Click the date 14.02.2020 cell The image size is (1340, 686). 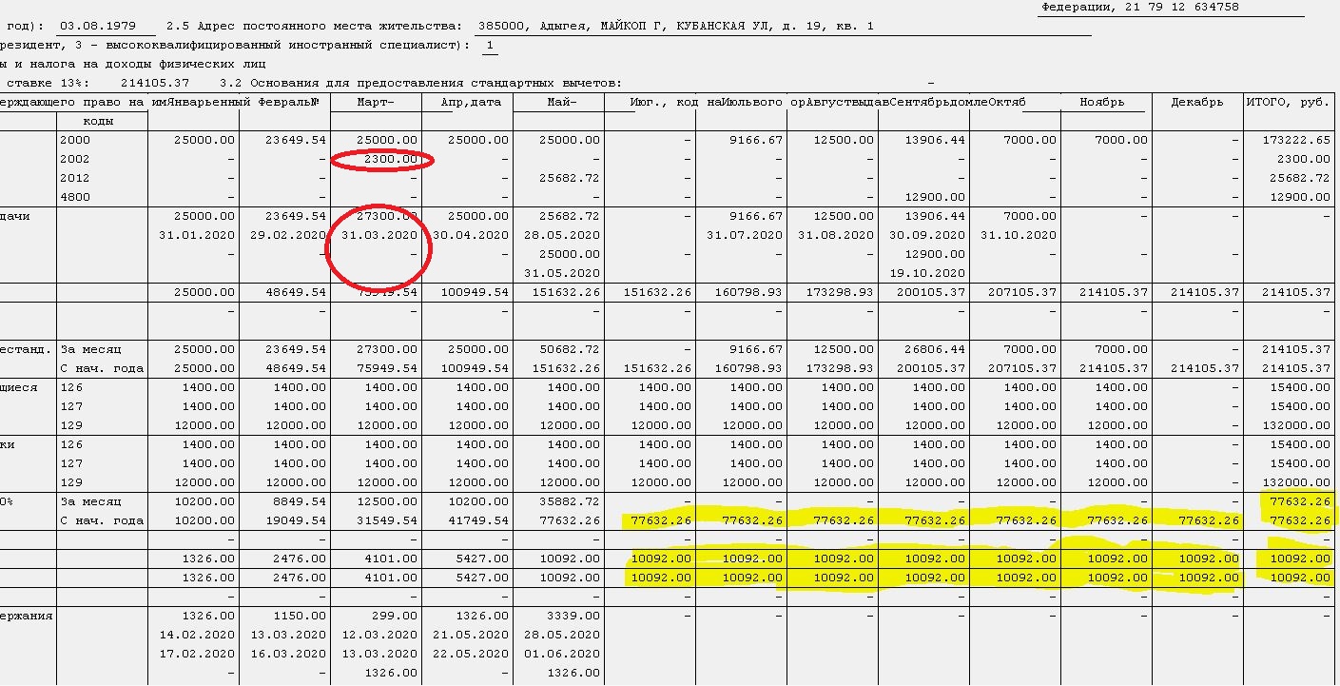pos(197,635)
